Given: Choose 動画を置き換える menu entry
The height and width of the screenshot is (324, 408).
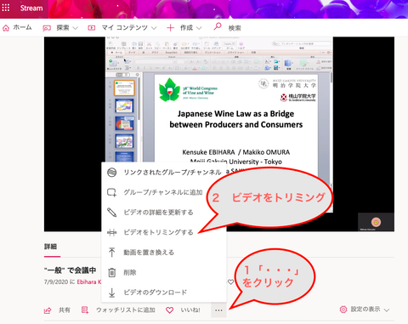Looking at the screenshot, I should (x=164, y=253).
